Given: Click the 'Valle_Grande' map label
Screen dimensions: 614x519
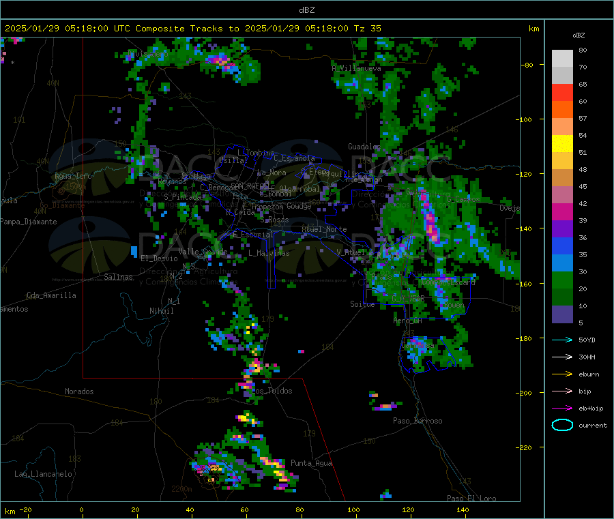Looking at the screenshot, I should click(x=203, y=252).
